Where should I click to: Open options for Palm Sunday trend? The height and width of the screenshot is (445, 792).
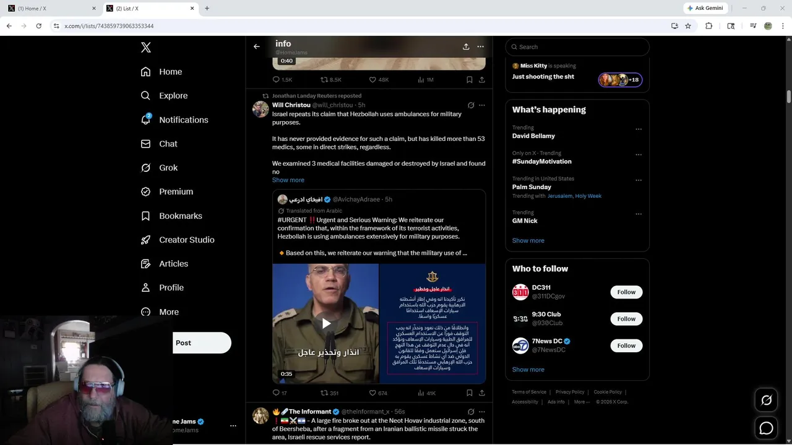[x=639, y=180]
